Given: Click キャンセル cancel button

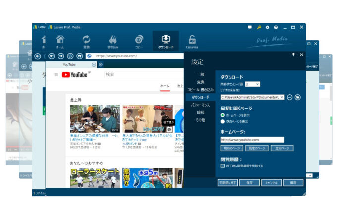Looking at the screenshot, I should (271, 183).
